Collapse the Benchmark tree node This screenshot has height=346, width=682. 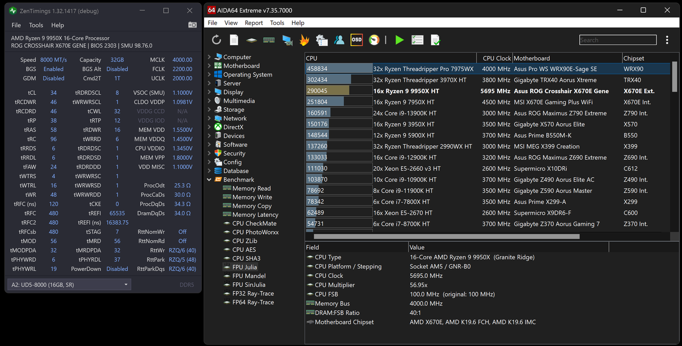tap(209, 179)
